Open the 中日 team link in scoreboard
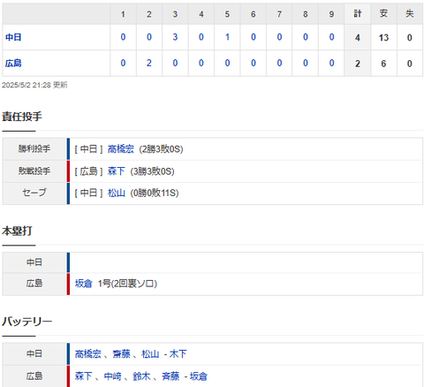The width and height of the screenshot is (424, 387). pos(13,37)
